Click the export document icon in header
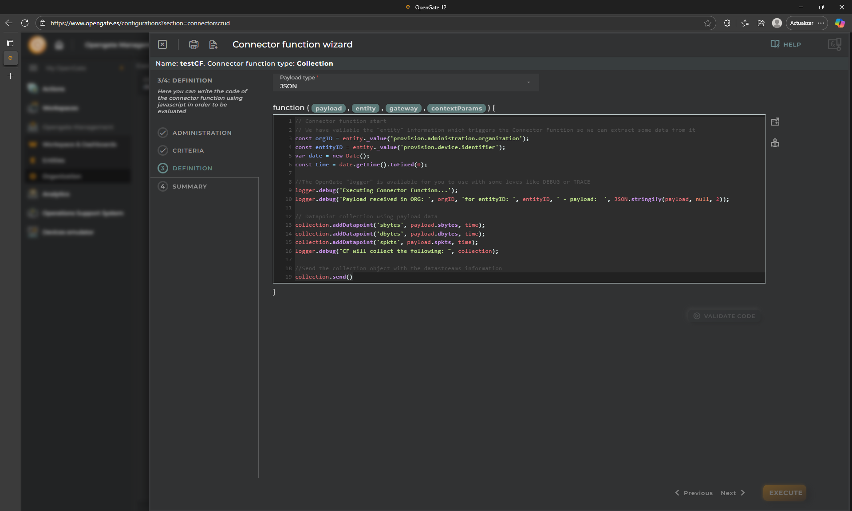This screenshot has height=511, width=852. 213,44
